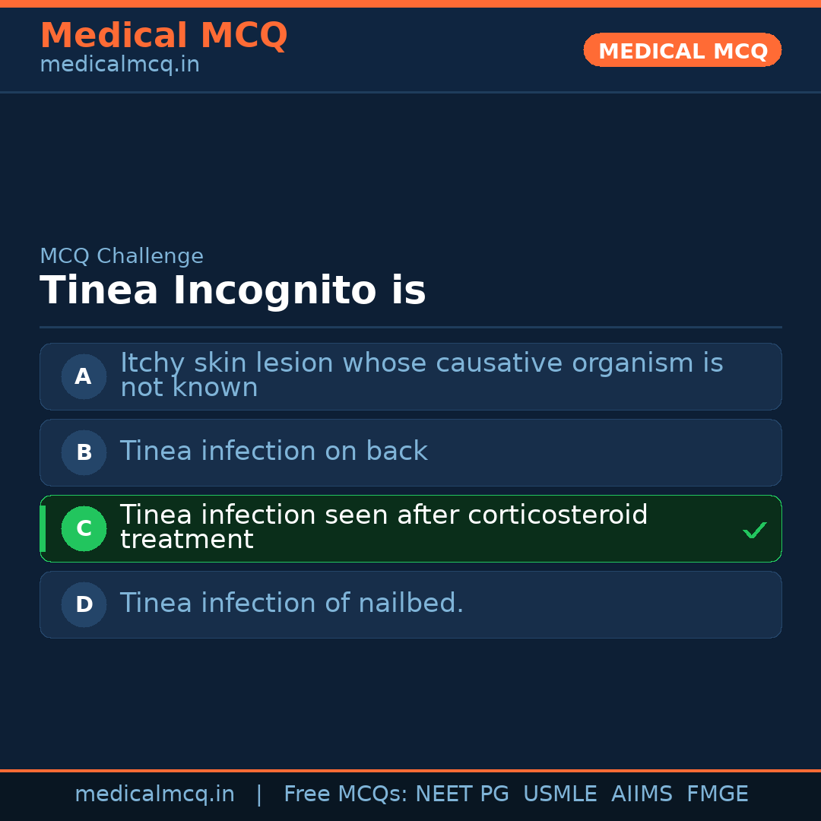Click the orange MEDICAL MCQ badge
Viewport: 821px width, 821px height.
point(682,50)
